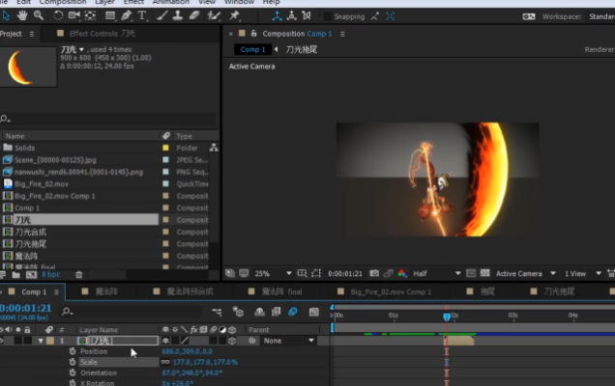615x386 pixels.
Task: Select Big_Fire_02.mov in Project list
Action: click(42, 184)
